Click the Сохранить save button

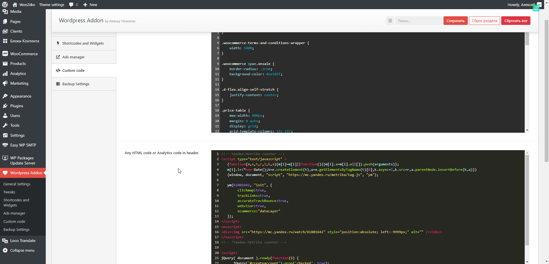pos(455,21)
